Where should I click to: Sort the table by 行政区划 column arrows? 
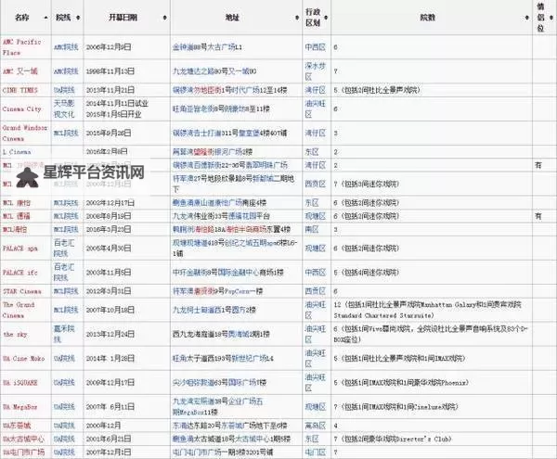point(326,18)
